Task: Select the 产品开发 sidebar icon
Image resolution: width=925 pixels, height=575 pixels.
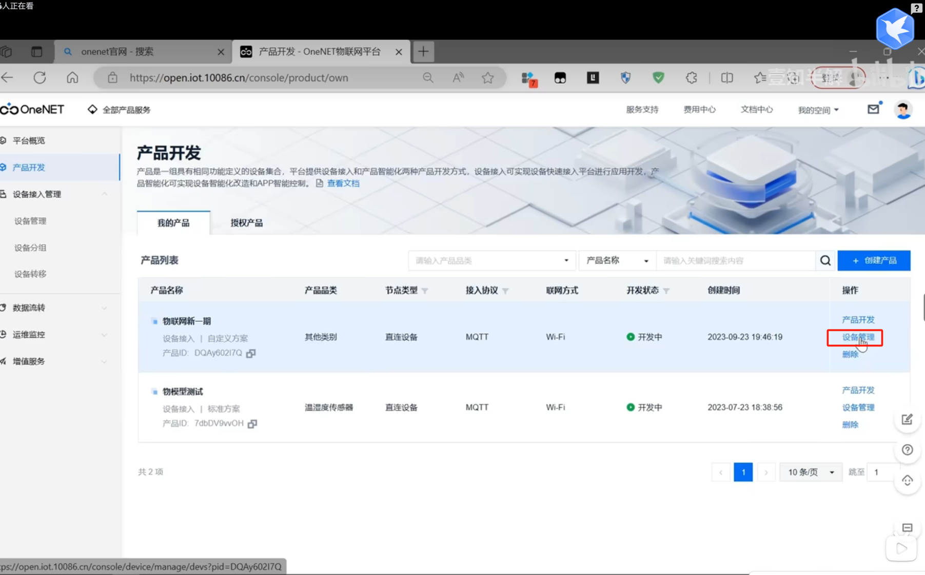Action: pyautogui.click(x=5, y=167)
